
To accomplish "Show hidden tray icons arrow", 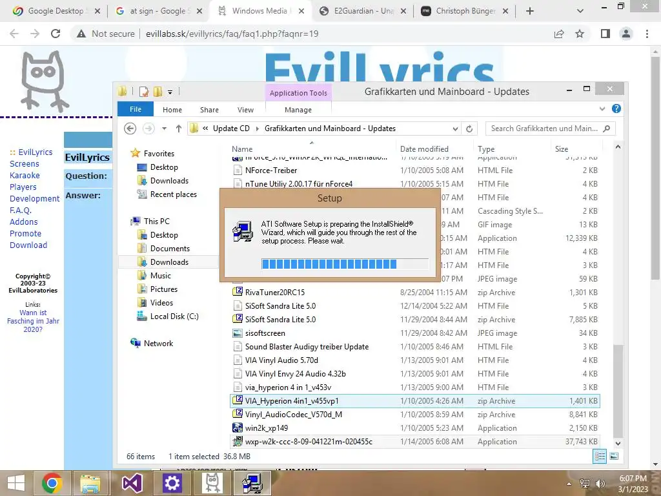I will pos(569,484).
